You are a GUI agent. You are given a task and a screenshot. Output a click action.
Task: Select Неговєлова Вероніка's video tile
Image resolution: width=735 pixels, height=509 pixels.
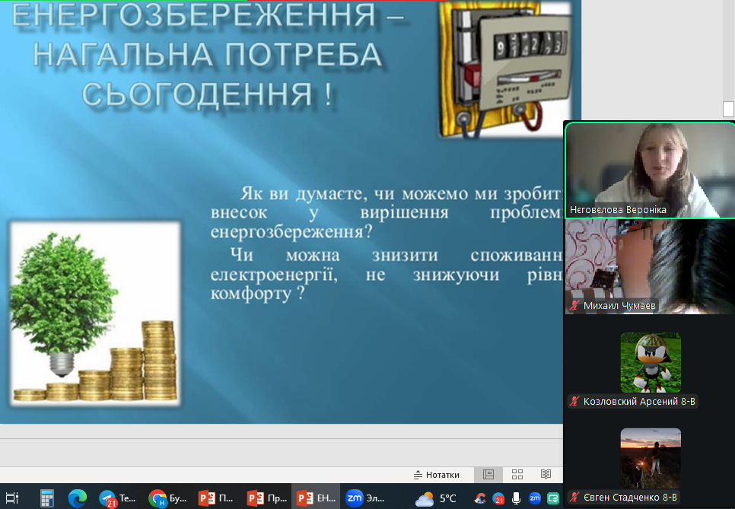649,170
